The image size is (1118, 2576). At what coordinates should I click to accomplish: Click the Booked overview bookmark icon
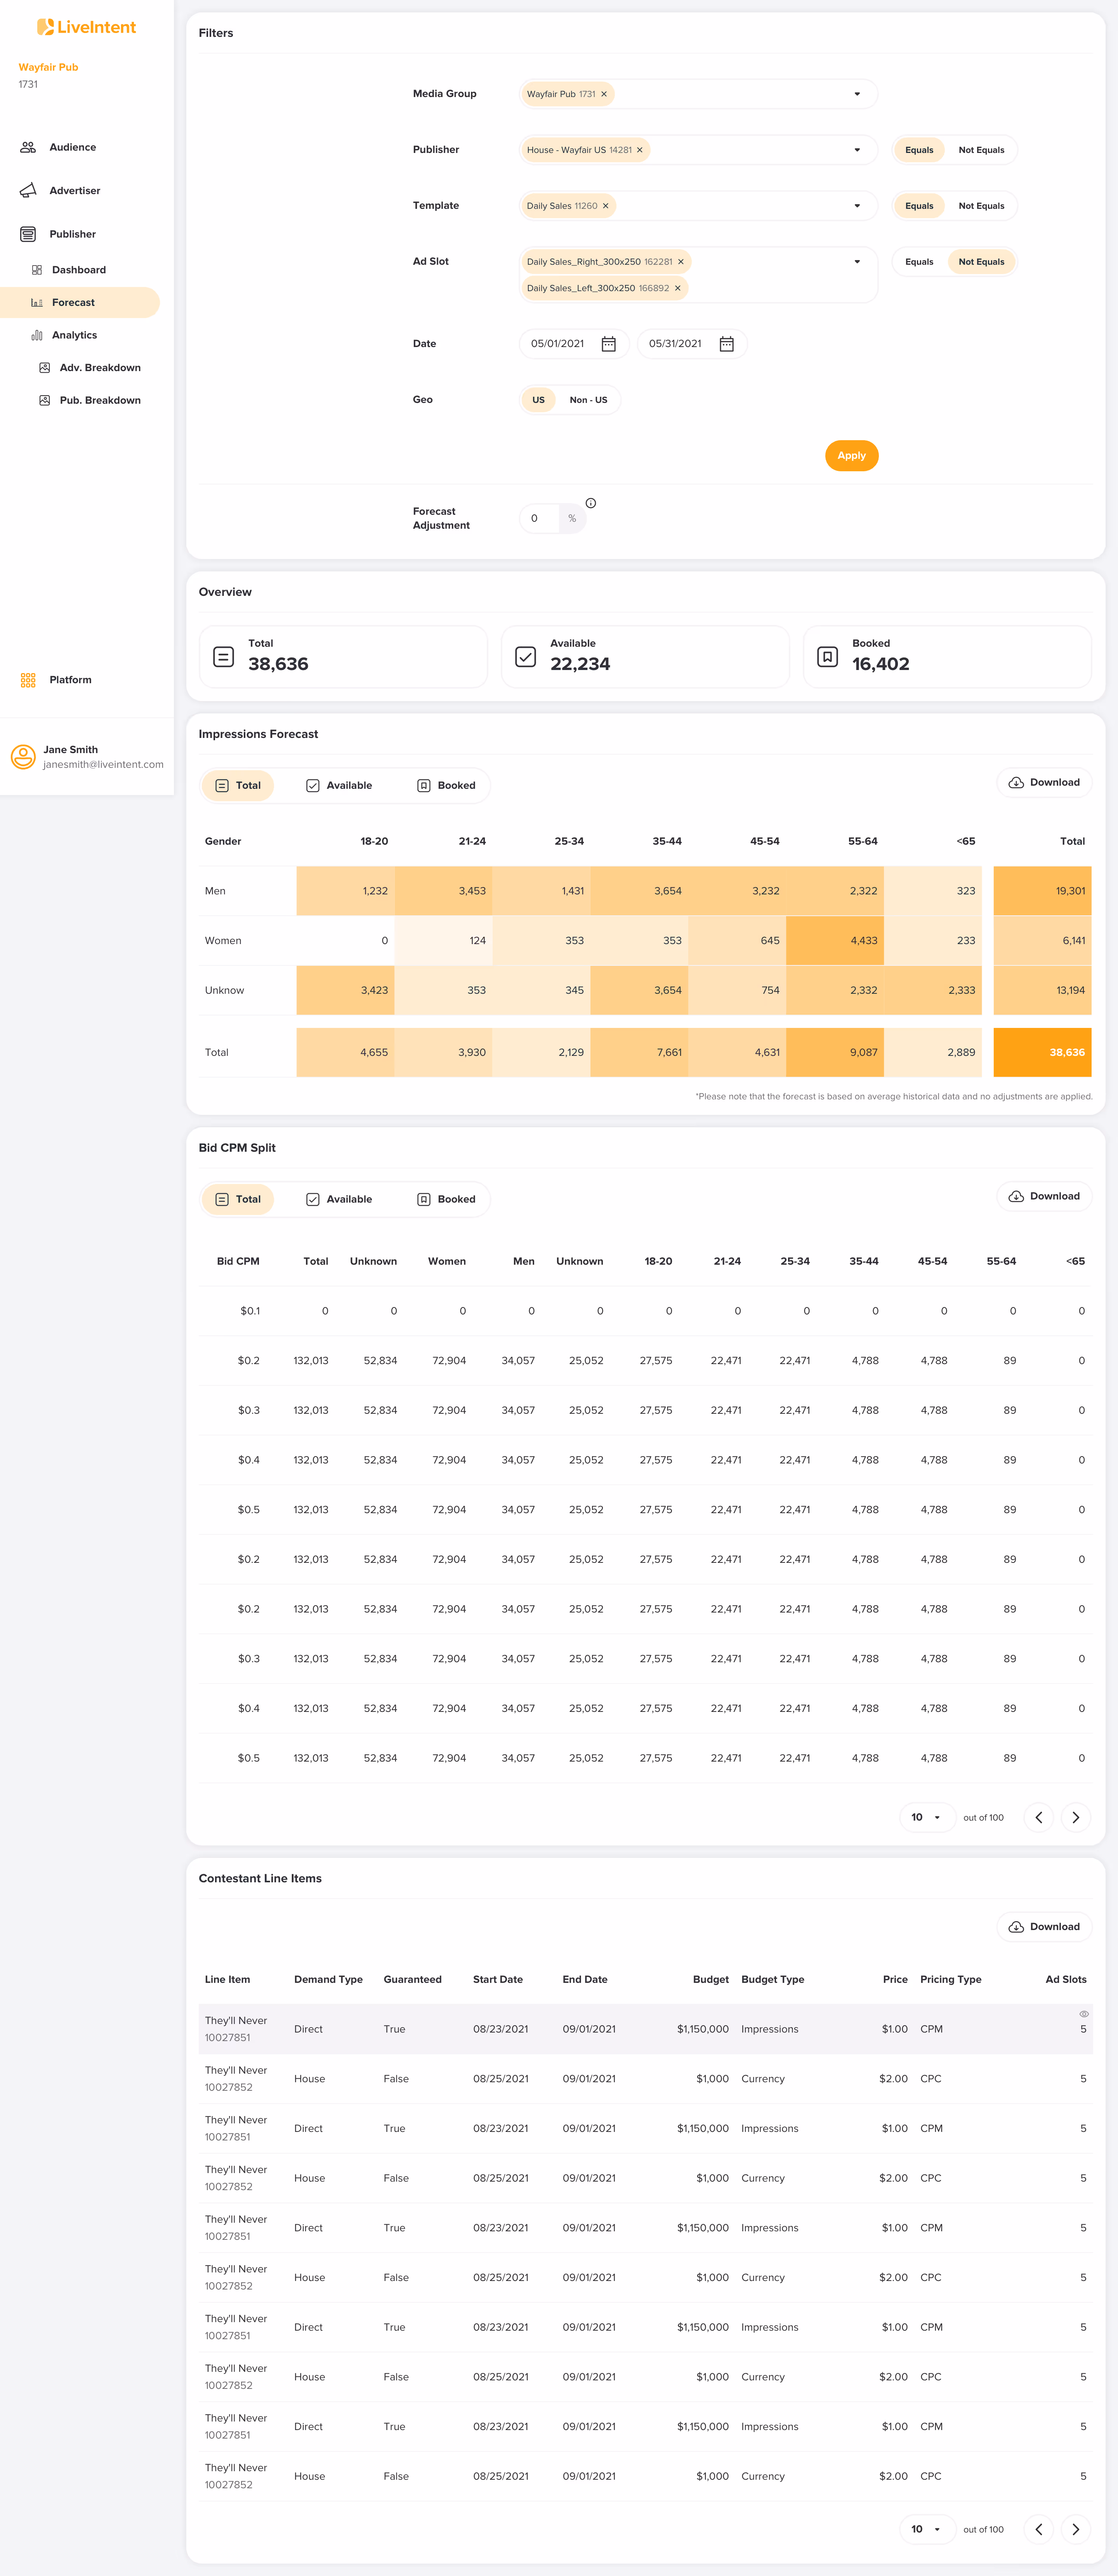pos(827,657)
